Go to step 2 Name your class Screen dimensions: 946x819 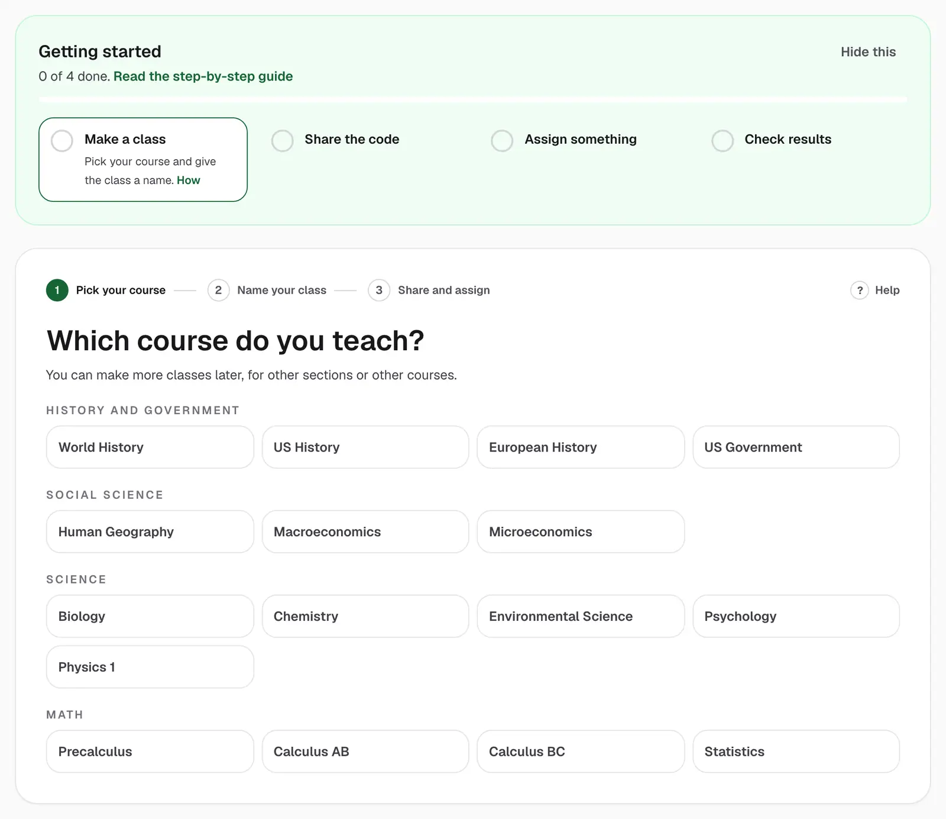(x=267, y=290)
